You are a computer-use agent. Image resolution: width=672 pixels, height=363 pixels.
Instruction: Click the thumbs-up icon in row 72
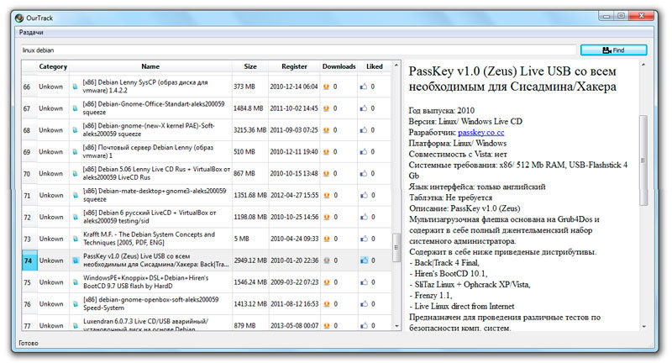(x=364, y=218)
